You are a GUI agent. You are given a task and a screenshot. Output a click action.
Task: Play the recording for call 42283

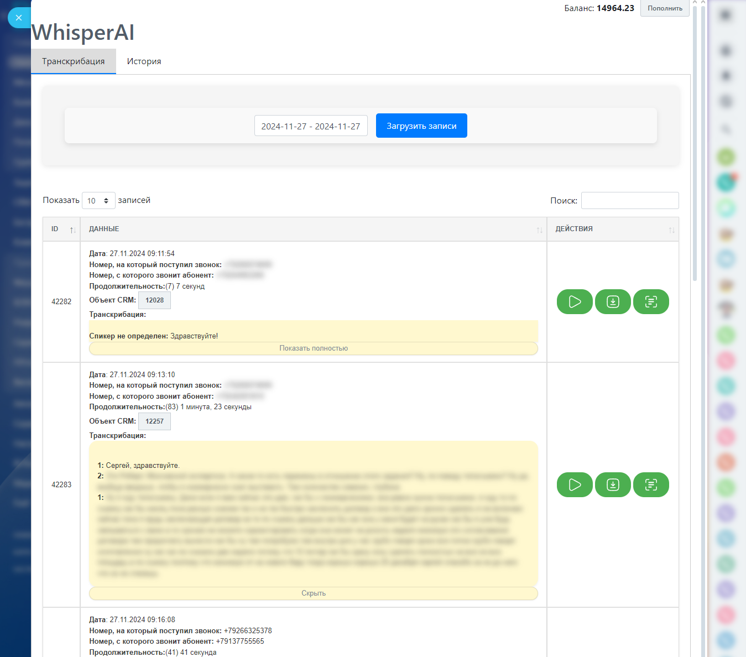[575, 484]
